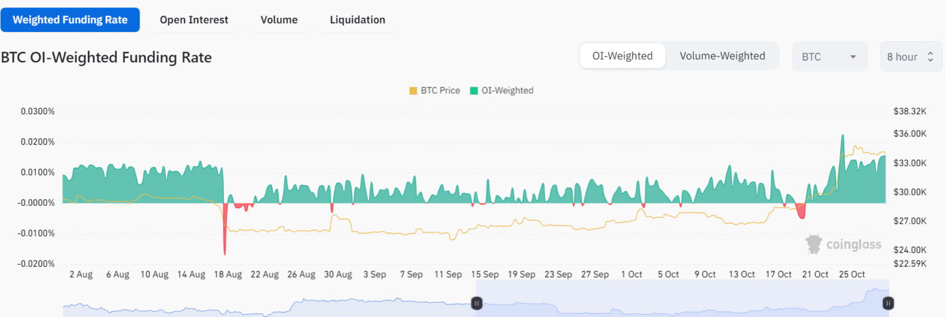
Task: Switch to the Volume tab
Action: (279, 20)
